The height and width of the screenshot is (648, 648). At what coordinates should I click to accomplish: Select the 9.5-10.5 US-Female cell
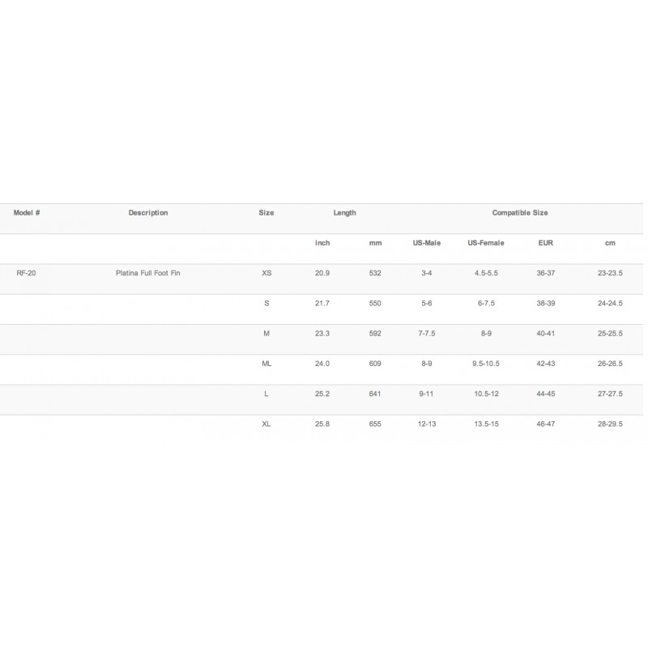pos(486,364)
